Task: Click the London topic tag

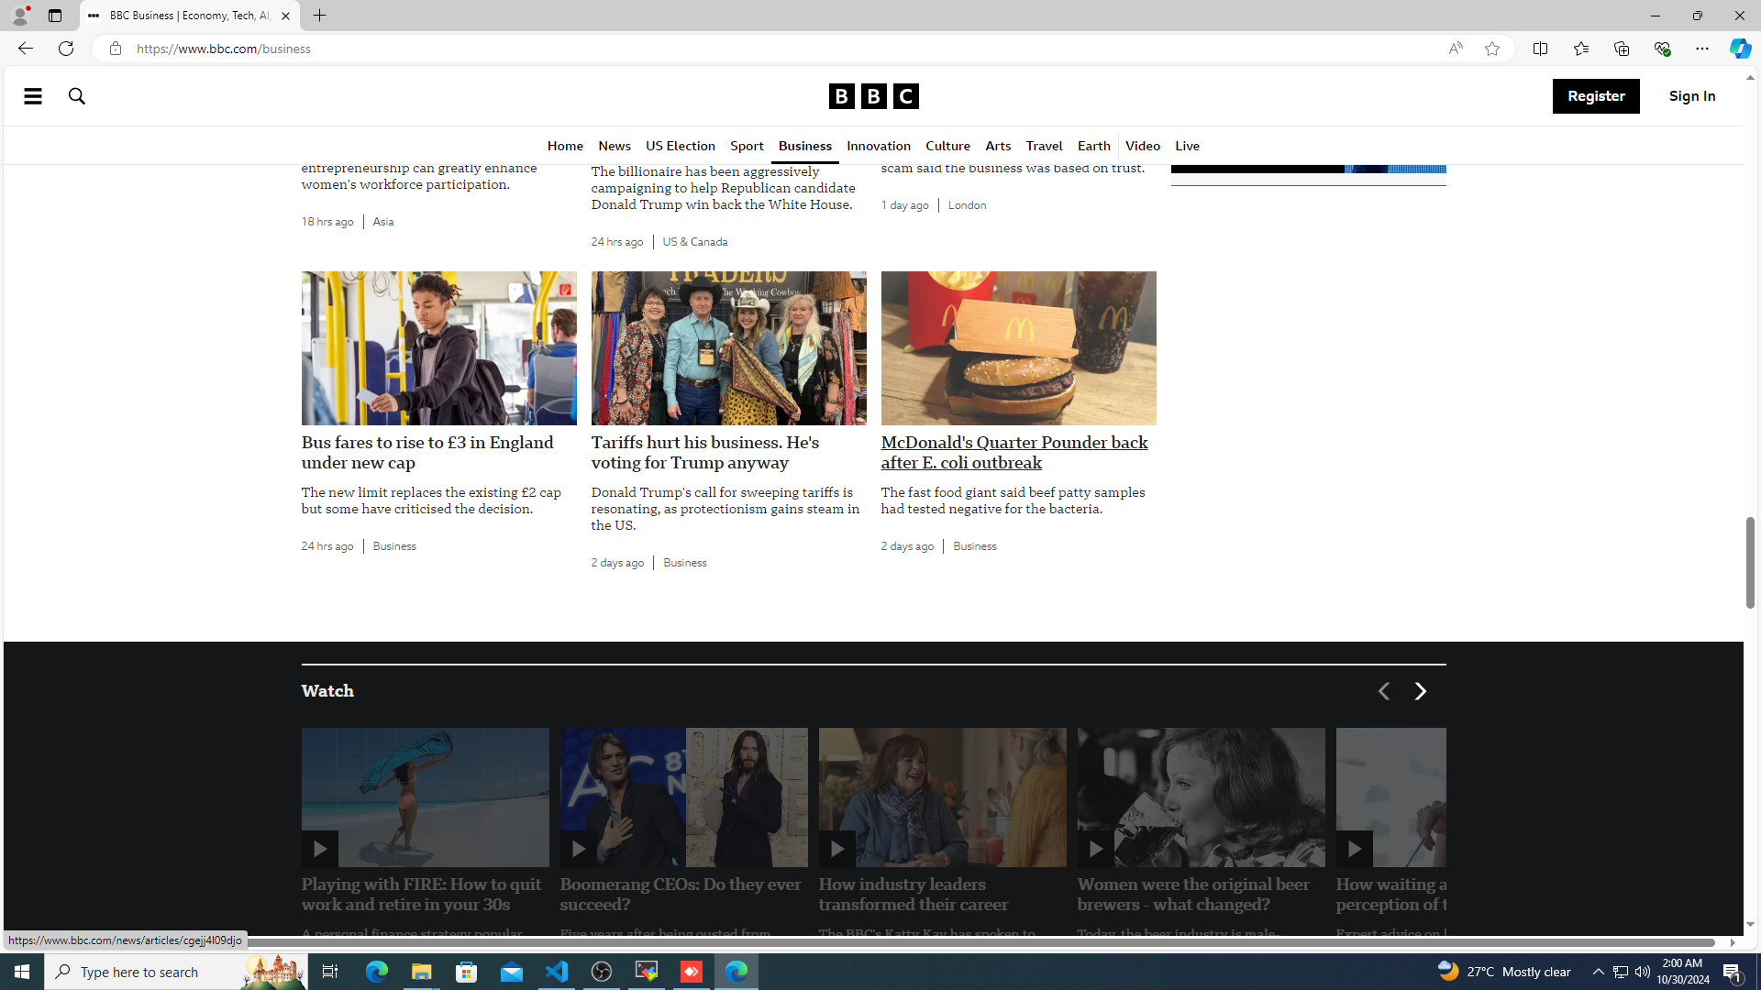Action: tap(967, 205)
